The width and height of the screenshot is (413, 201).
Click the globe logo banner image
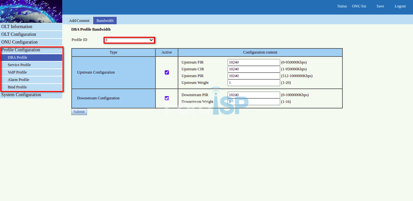[x=31, y=11]
